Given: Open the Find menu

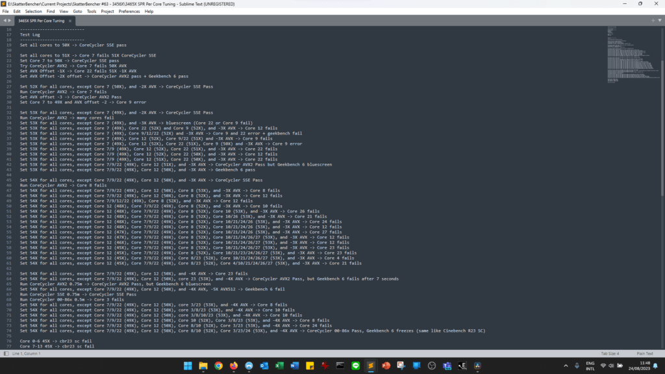Looking at the screenshot, I should (51, 12).
